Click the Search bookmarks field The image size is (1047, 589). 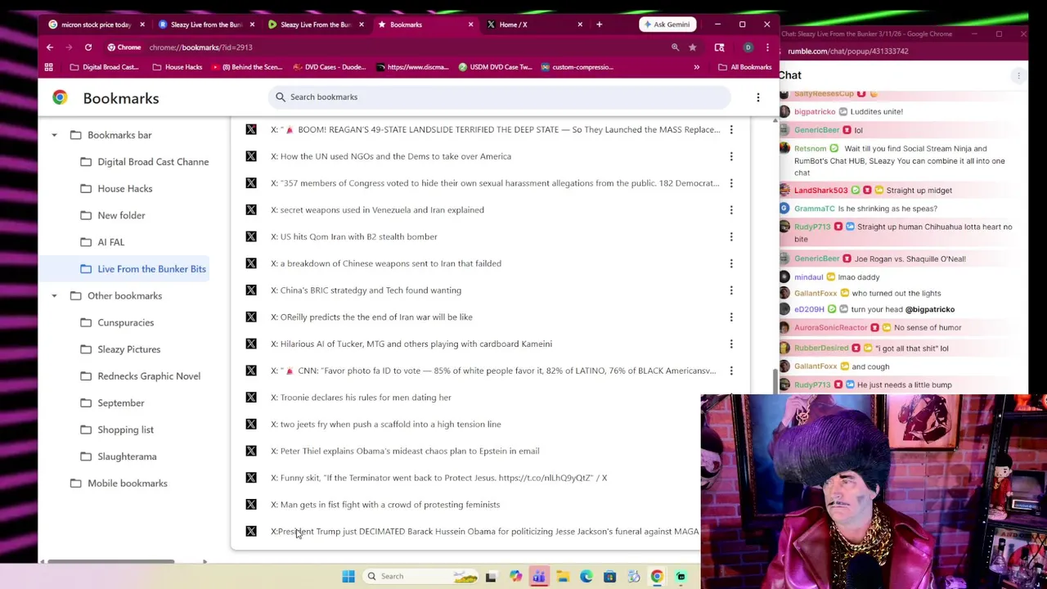pos(499,97)
